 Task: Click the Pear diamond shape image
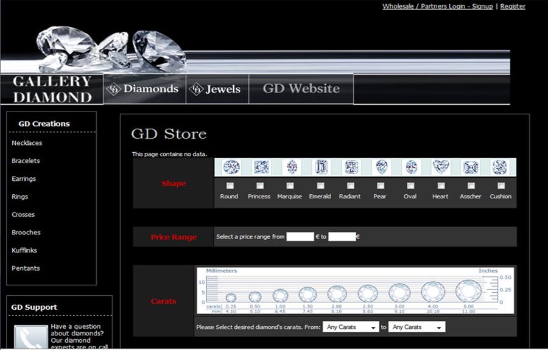(381, 167)
